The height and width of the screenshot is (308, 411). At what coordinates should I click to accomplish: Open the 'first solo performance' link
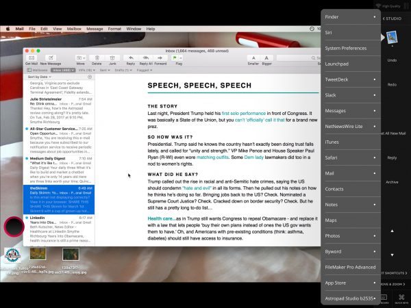pos(244,114)
